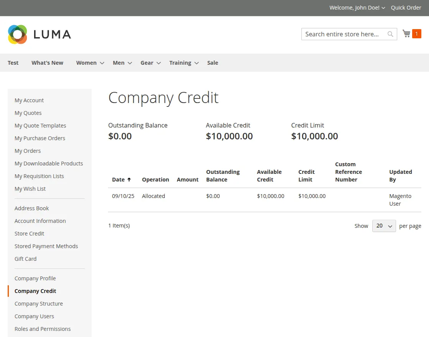Click the Quick Order link

click(406, 8)
